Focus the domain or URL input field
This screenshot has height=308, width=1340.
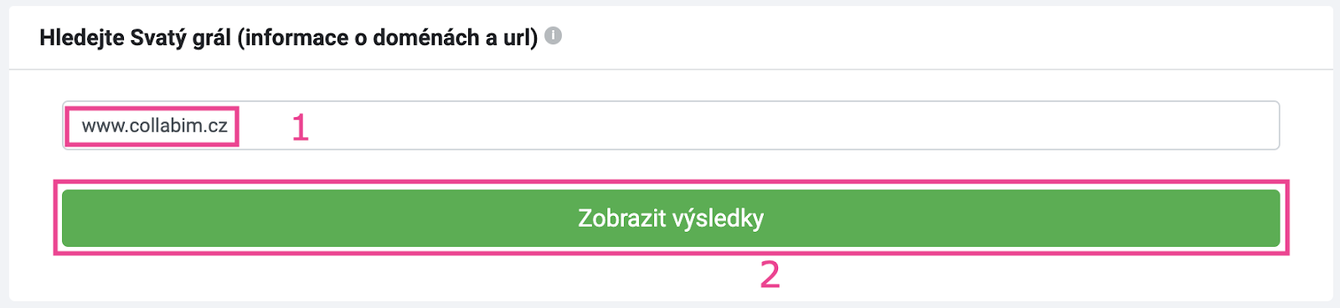[671, 126]
